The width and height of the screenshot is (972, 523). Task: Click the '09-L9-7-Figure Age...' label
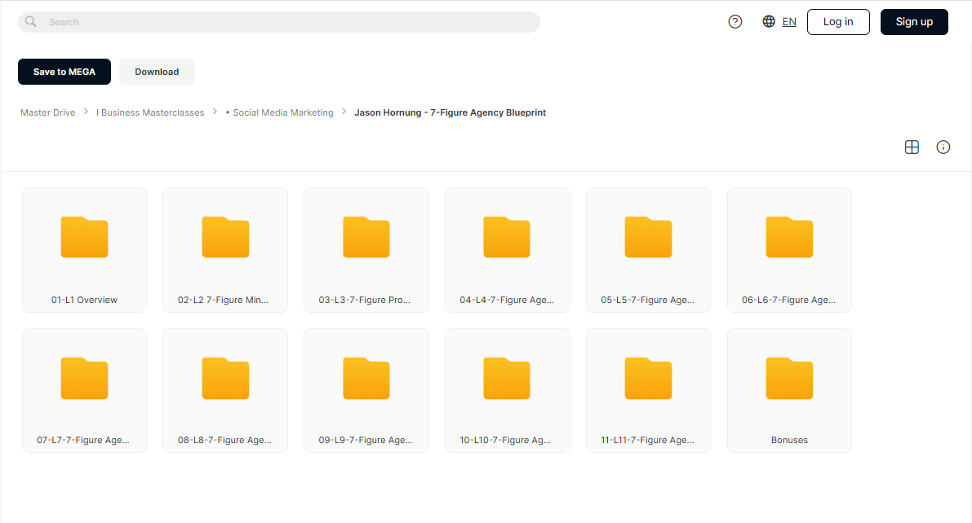click(x=366, y=440)
